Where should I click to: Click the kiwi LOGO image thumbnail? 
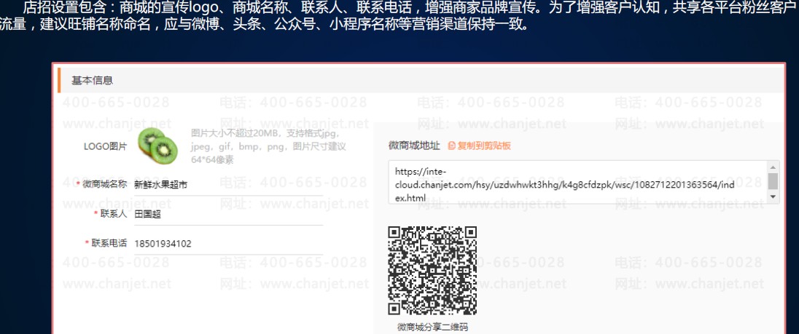point(158,146)
